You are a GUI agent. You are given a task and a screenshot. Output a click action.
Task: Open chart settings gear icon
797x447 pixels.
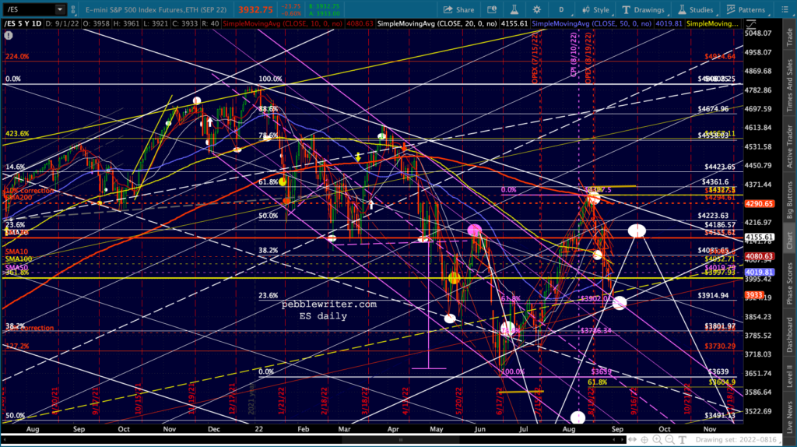[537, 9]
